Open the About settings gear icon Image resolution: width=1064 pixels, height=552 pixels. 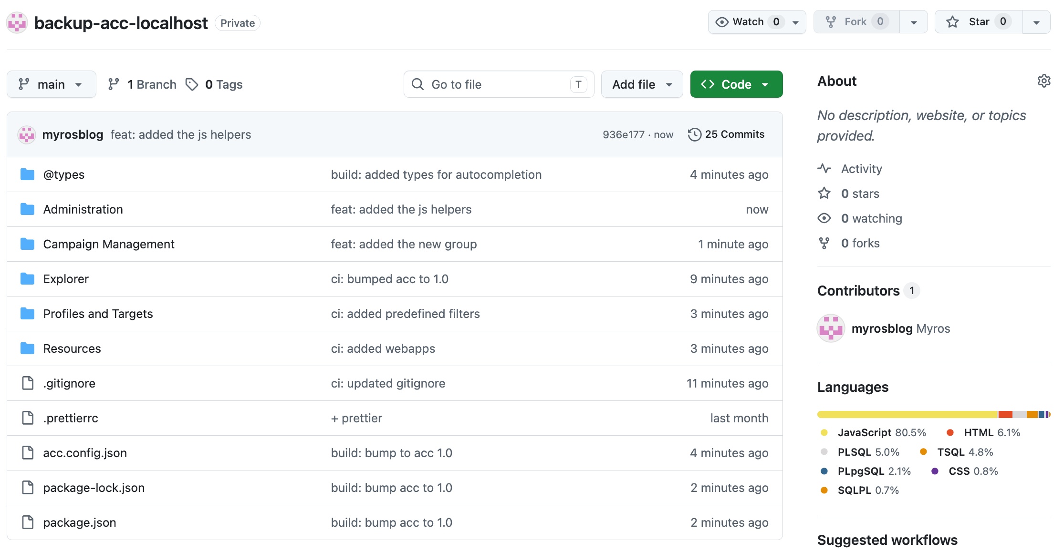[1043, 81]
